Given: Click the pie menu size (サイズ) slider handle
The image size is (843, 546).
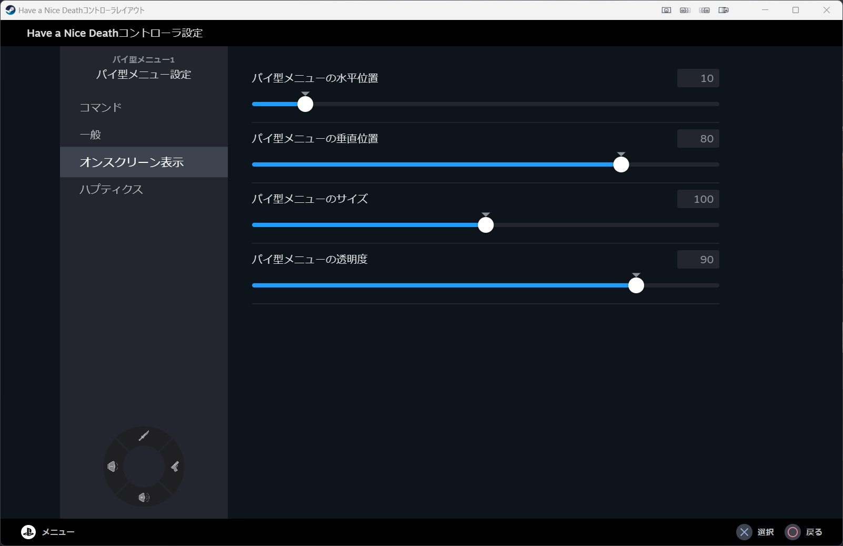Looking at the screenshot, I should 486,225.
